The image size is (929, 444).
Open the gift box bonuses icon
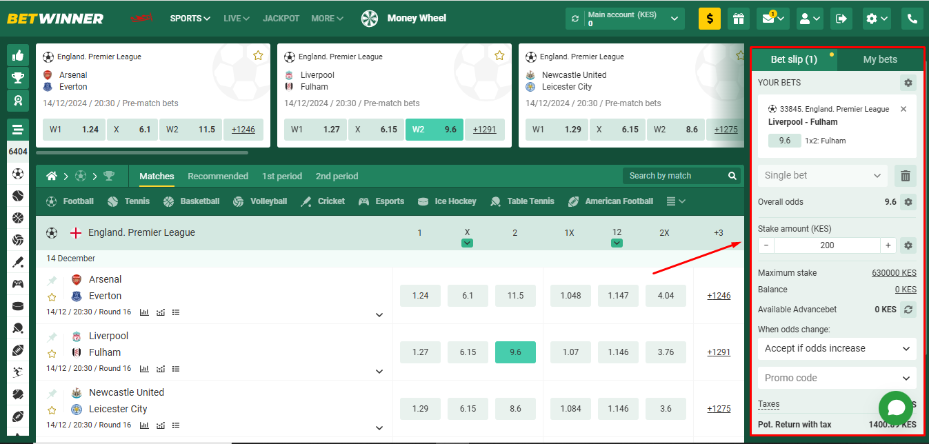click(x=739, y=19)
